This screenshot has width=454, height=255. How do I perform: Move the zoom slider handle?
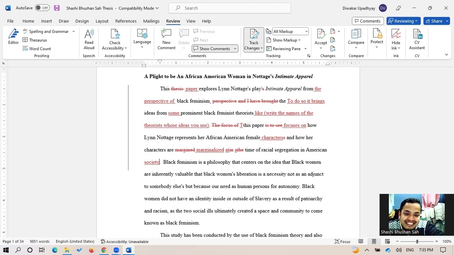click(x=417, y=242)
